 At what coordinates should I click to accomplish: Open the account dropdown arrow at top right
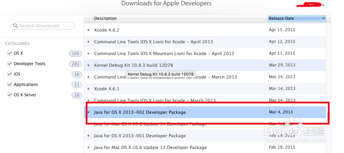324,5
